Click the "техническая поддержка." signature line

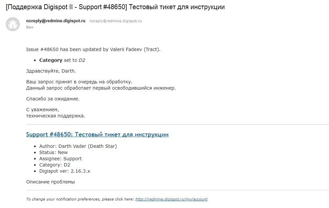[56, 116]
